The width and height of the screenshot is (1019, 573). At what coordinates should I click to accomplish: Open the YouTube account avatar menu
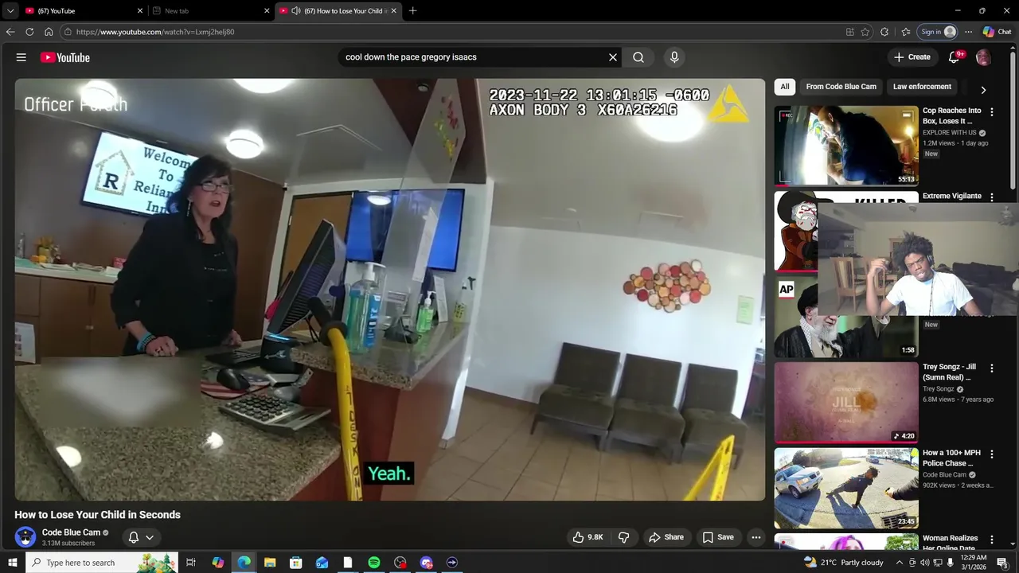tap(983, 57)
